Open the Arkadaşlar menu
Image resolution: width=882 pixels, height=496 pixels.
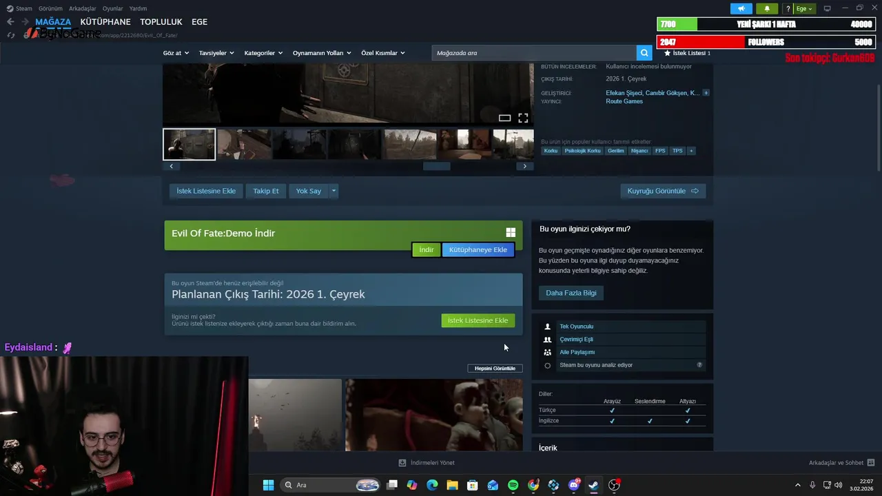(83, 8)
